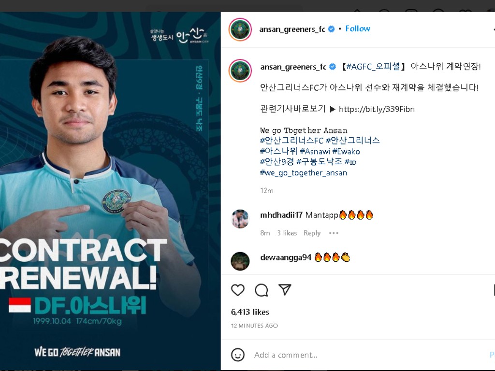Screen dimensions: 495x371
Task: Click the Add a comment field
Action: coord(369,355)
